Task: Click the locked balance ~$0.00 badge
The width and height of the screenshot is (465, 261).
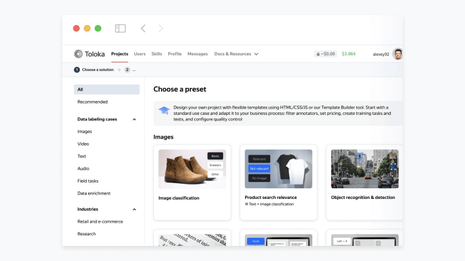Action: tap(325, 54)
